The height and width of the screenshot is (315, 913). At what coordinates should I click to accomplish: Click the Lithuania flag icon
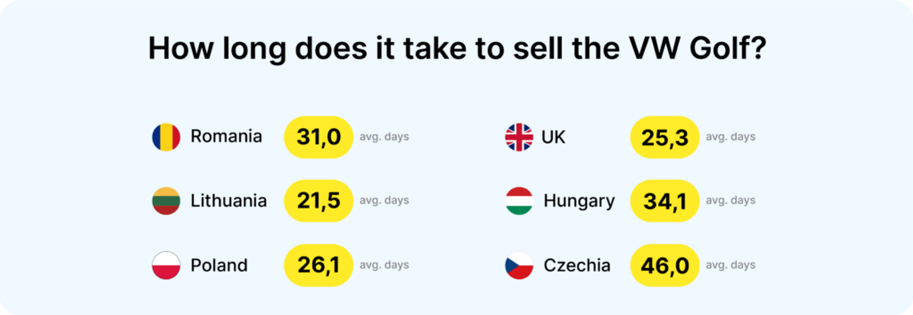point(166,201)
